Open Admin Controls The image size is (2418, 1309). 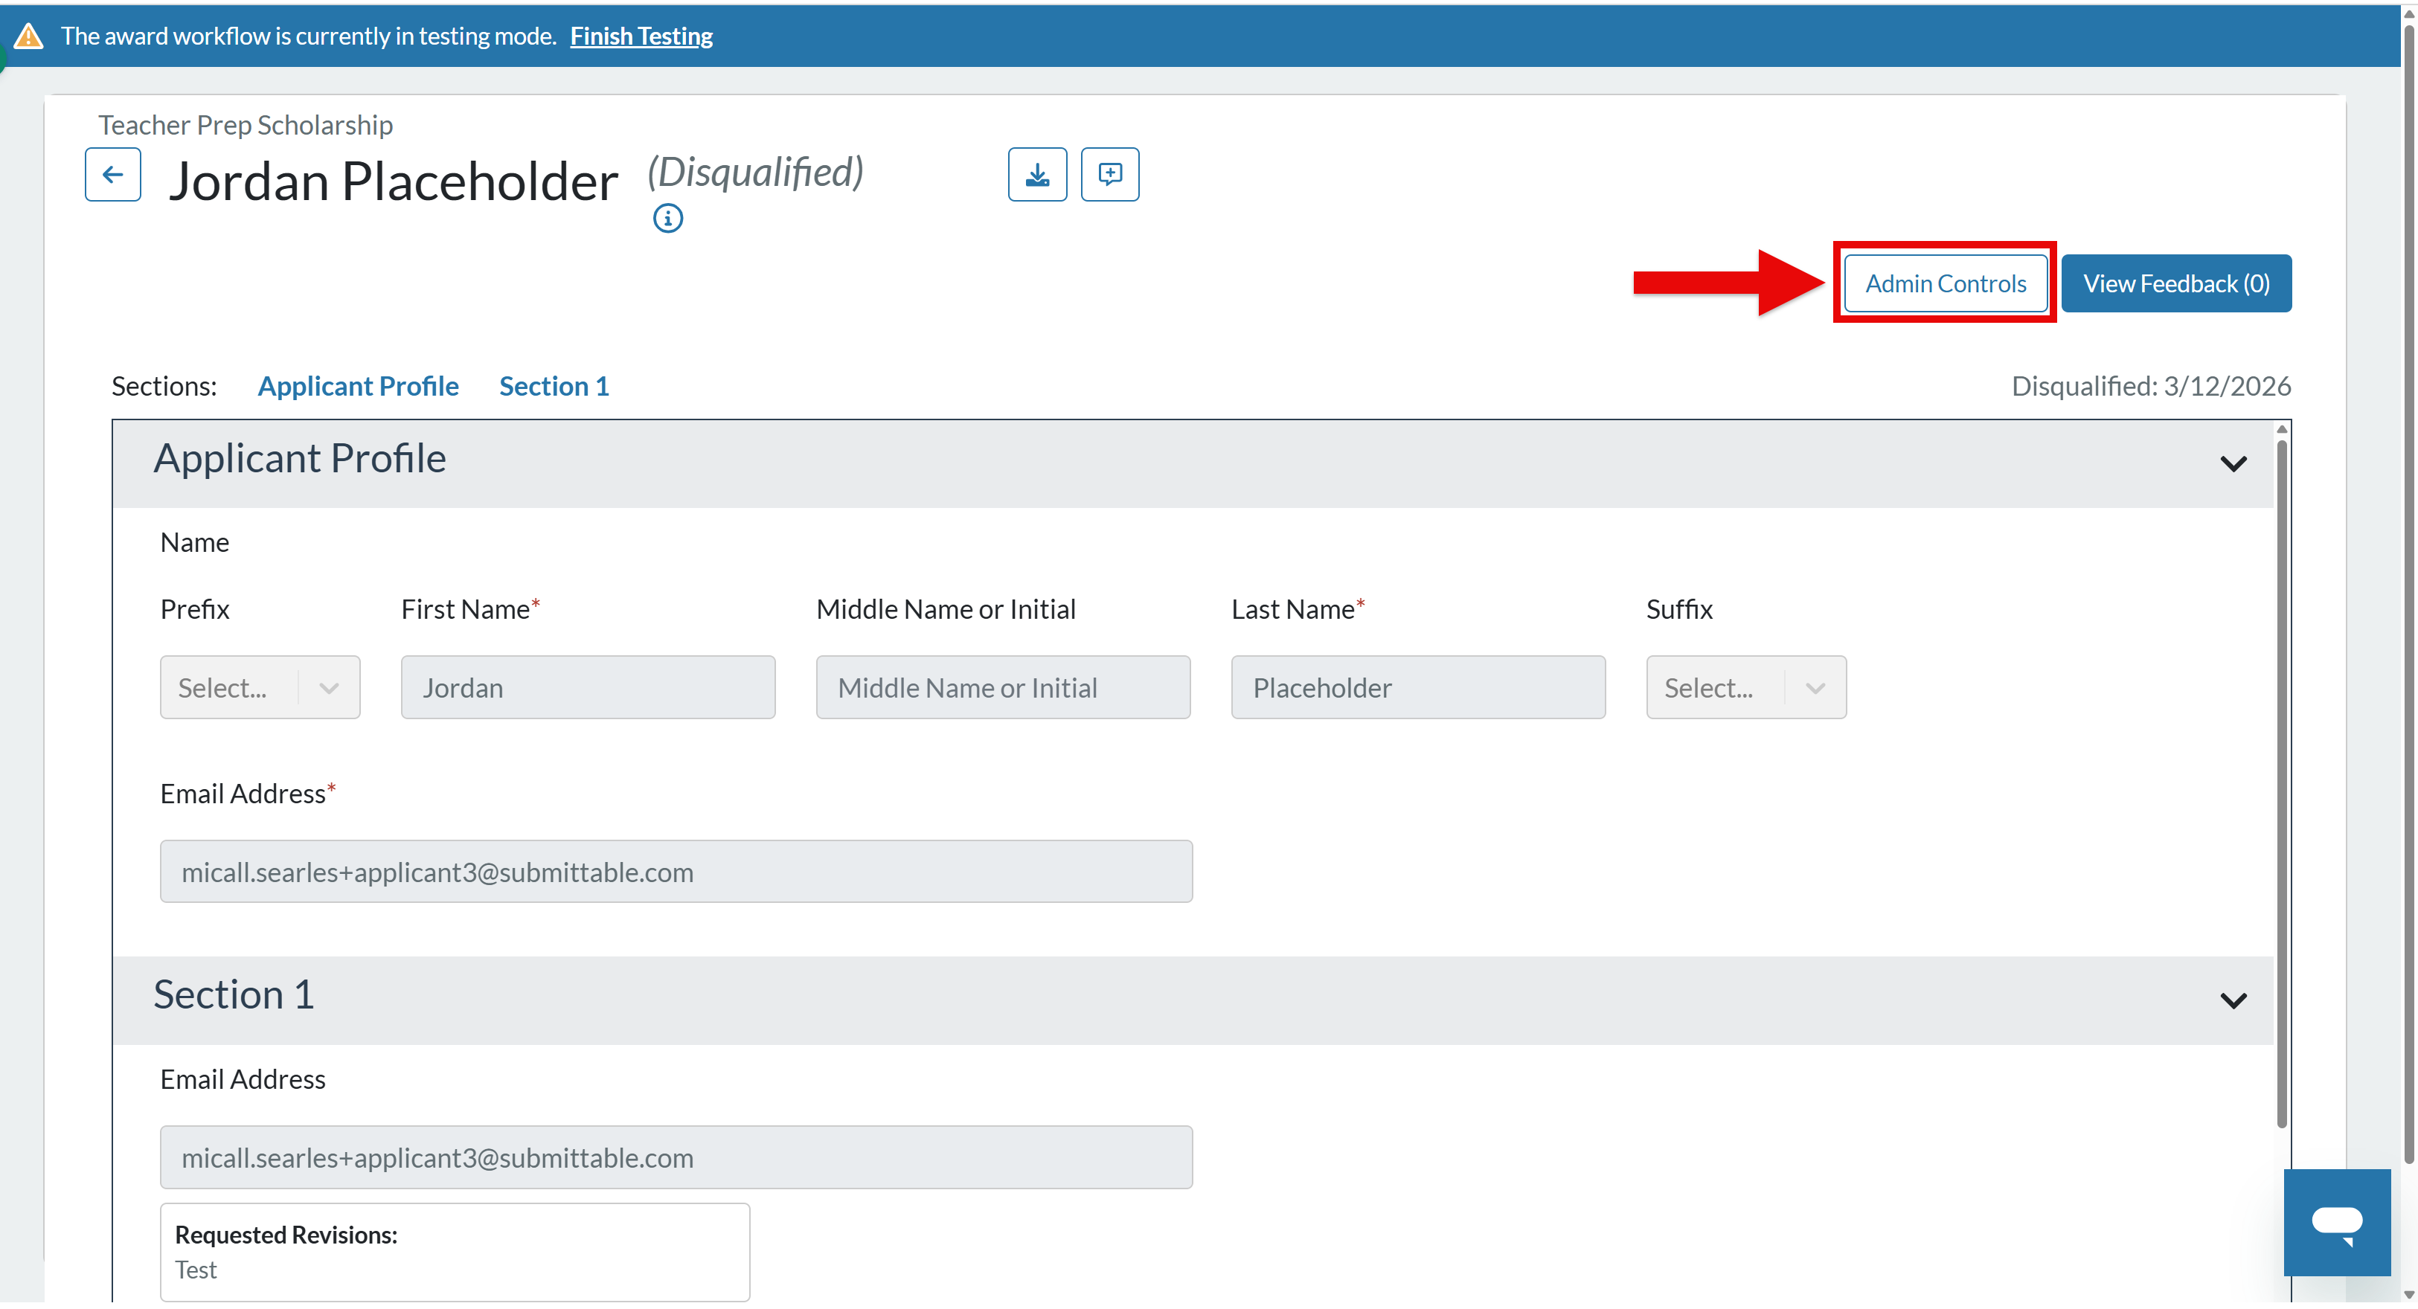pos(1945,283)
